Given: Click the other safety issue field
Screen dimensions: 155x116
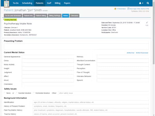Looking at the screenshot, I should click(103, 93).
